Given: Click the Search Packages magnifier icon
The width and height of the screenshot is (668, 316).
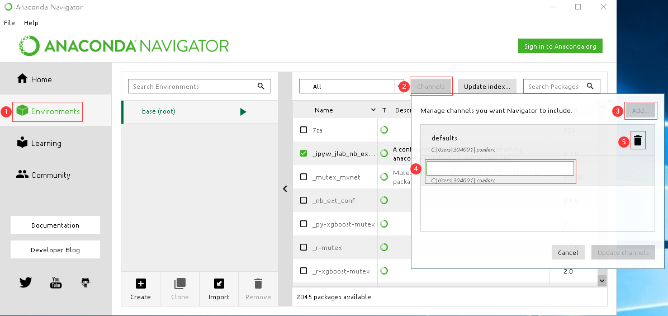Looking at the screenshot, I should 590,86.
